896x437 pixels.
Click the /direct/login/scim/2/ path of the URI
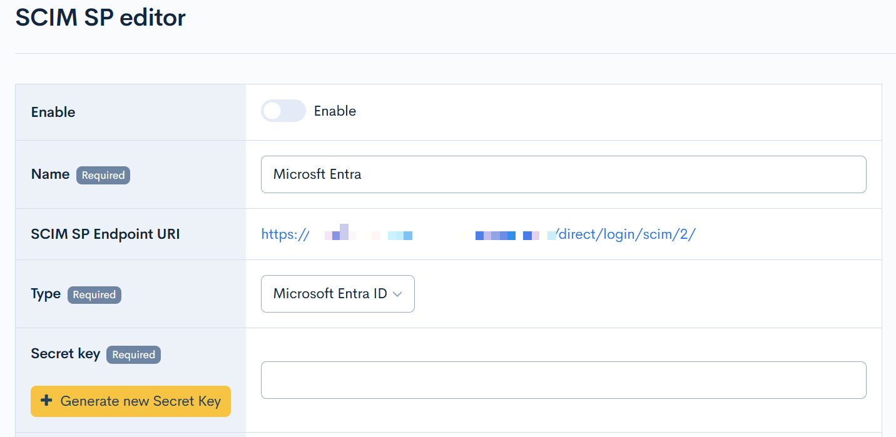point(626,234)
